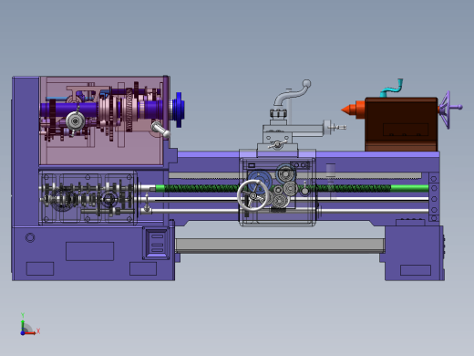This screenshot has height=356, width=474.
Task: Select the green lead screw
Action: coord(292,188)
